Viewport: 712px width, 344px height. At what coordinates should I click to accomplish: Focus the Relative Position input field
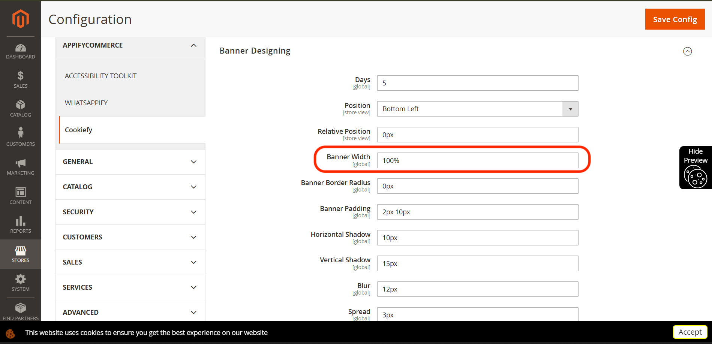click(x=478, y=135)
